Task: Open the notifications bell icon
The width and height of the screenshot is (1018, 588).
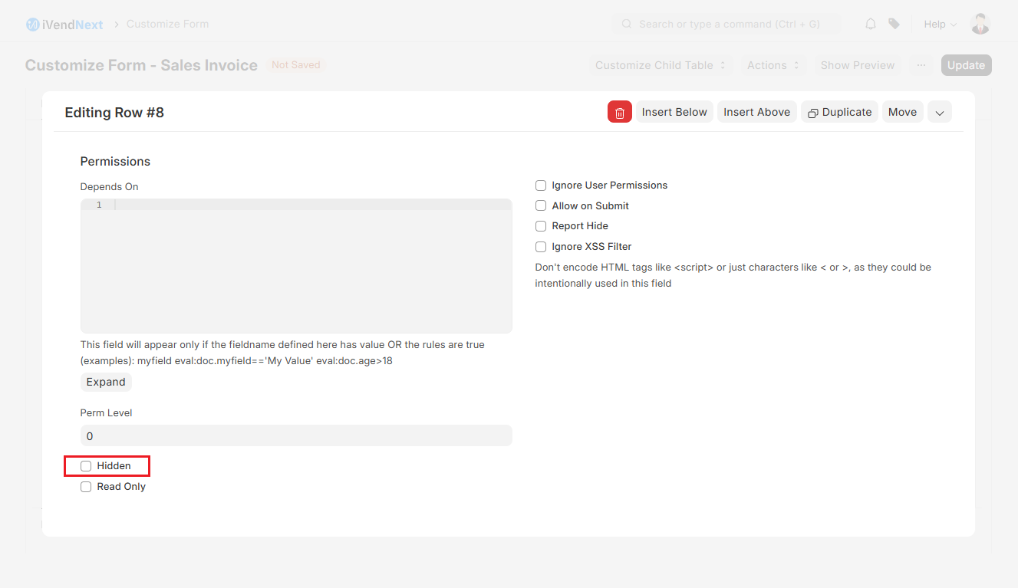Action: (871, 24)
